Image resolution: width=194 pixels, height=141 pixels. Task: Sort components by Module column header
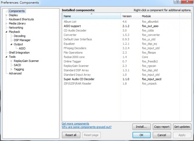pyautogui.click(x=160, y=16)
